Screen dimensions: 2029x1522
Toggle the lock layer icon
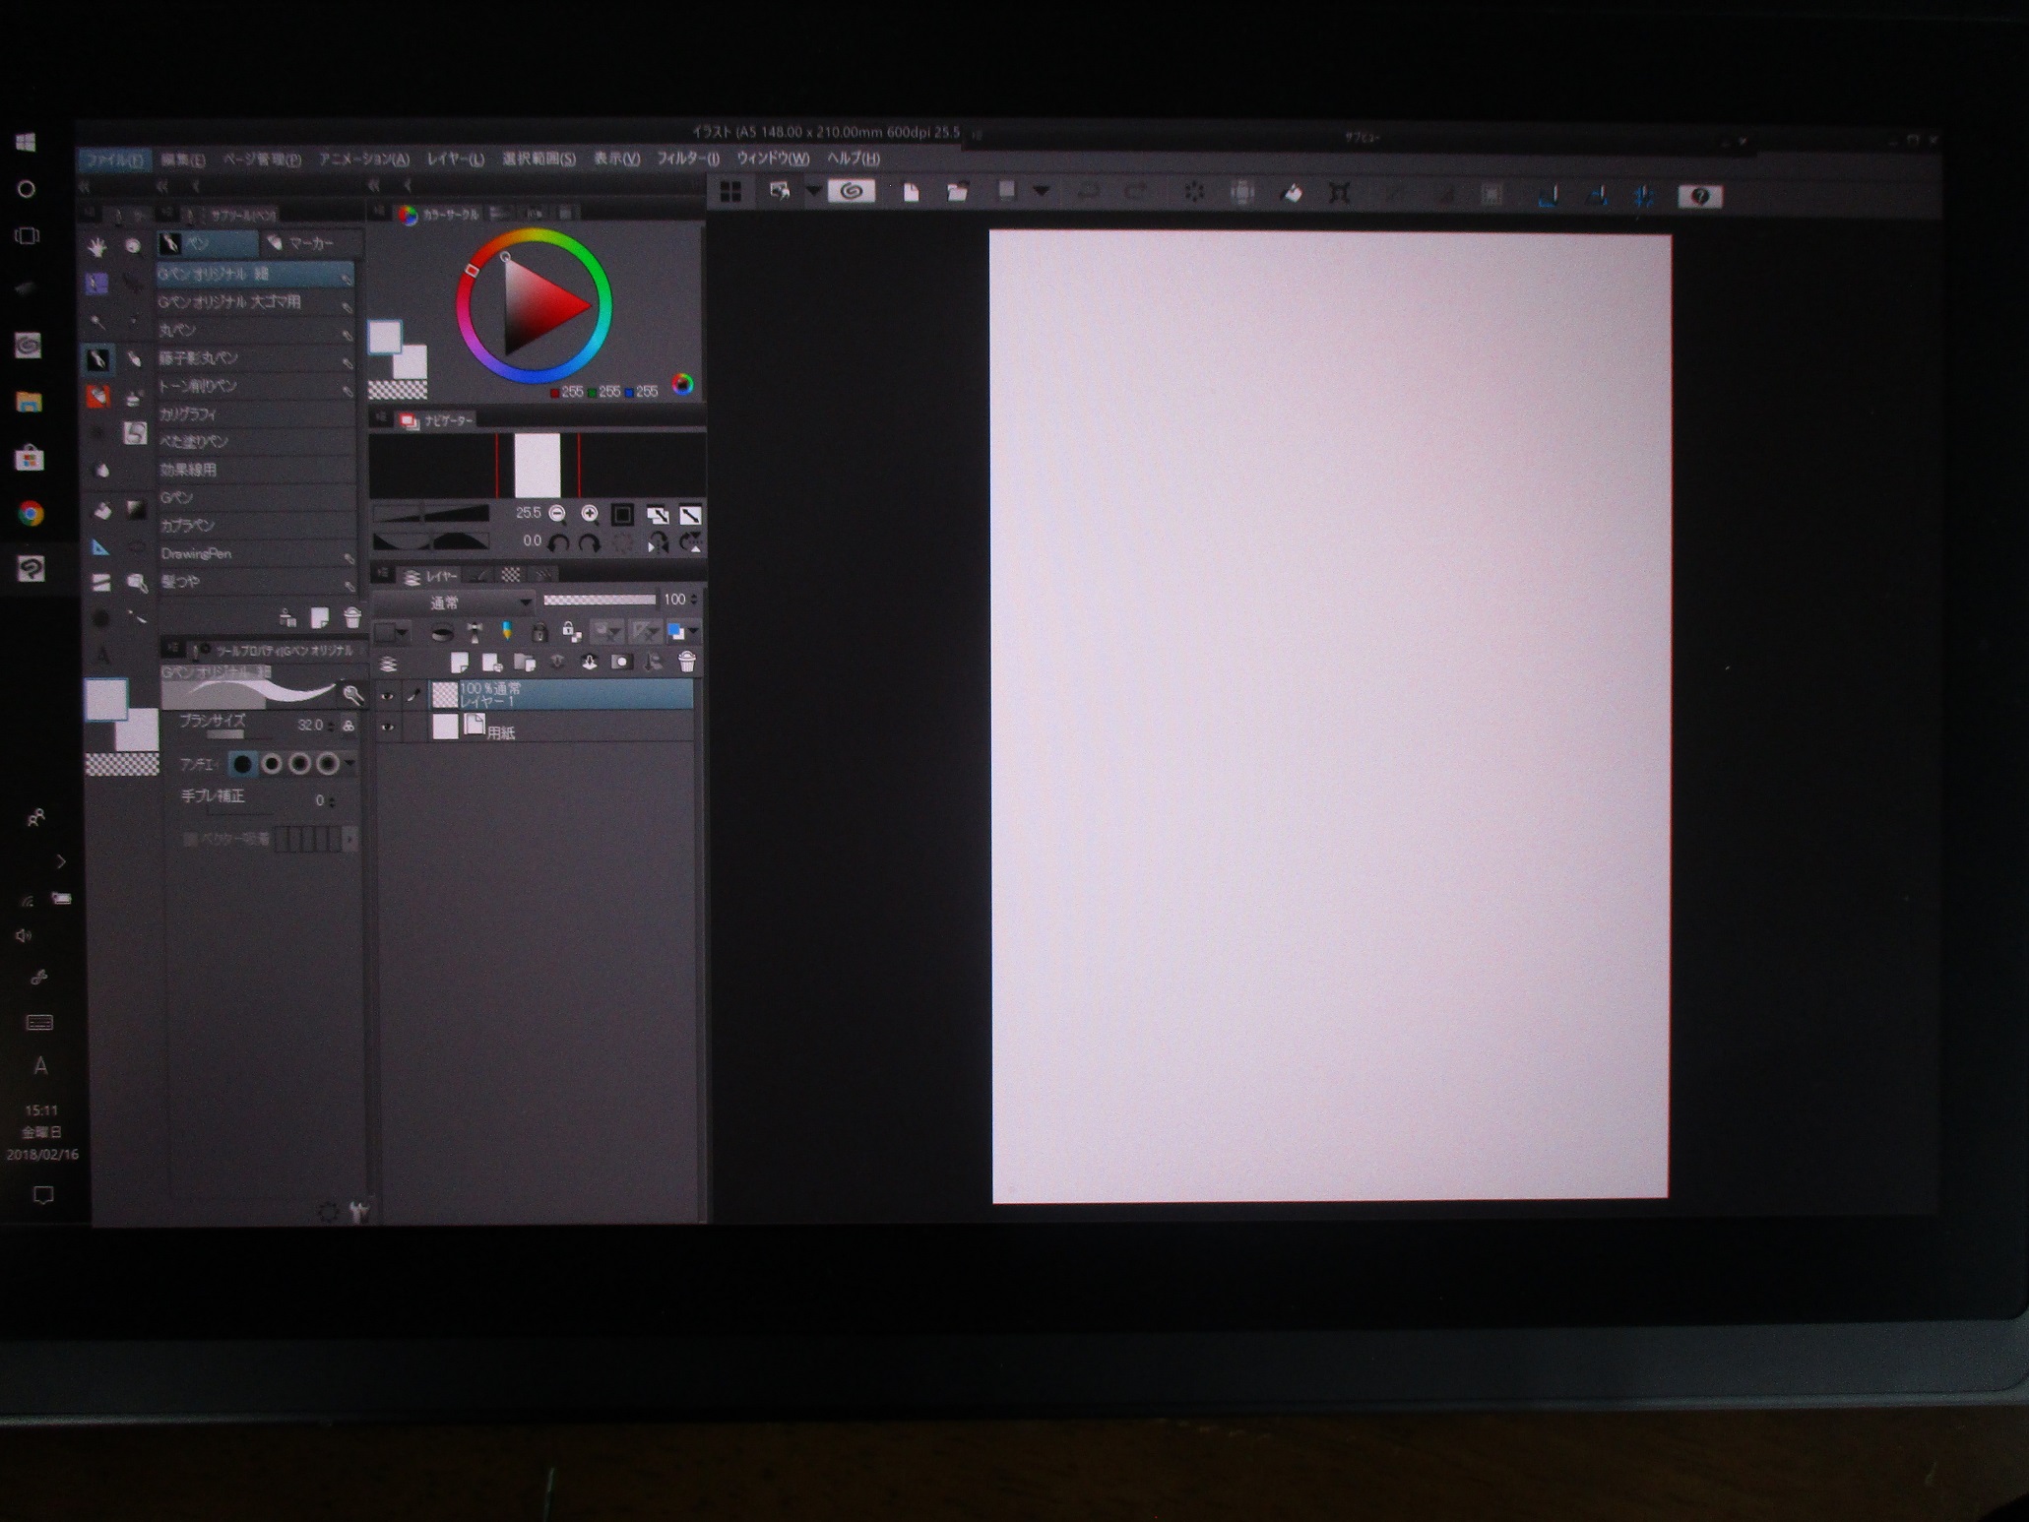pos(539,631)
